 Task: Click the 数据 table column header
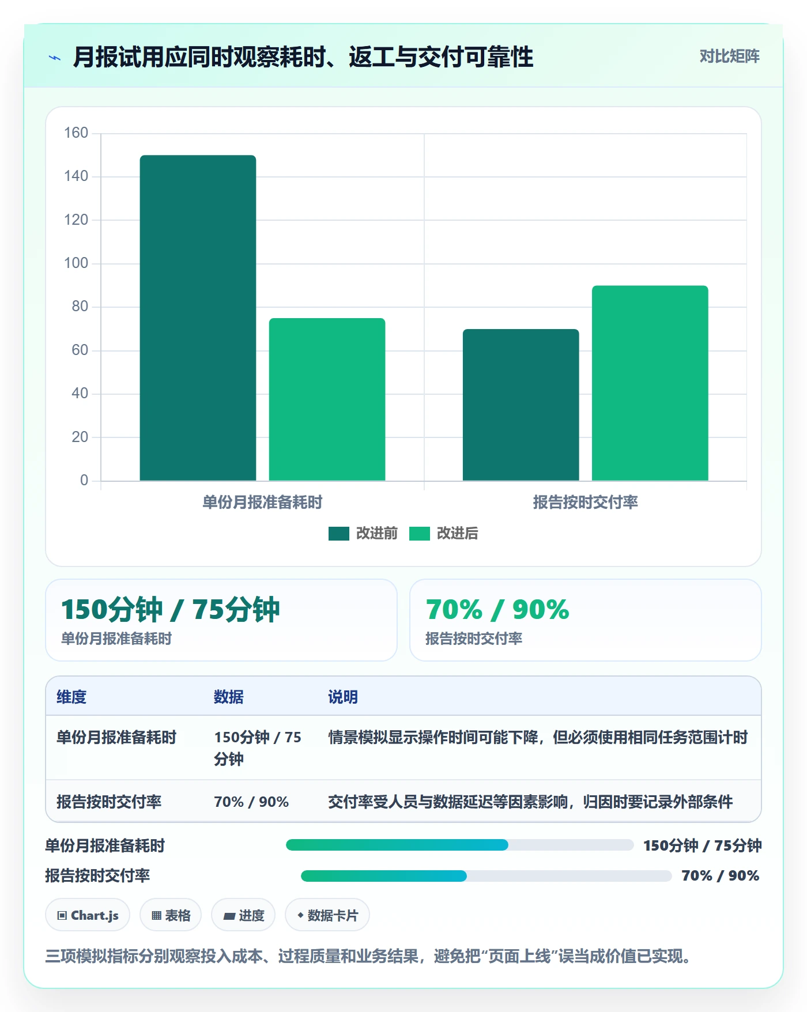229,697
